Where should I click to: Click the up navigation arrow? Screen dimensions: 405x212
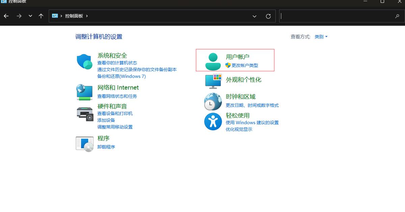click(41, 16)
